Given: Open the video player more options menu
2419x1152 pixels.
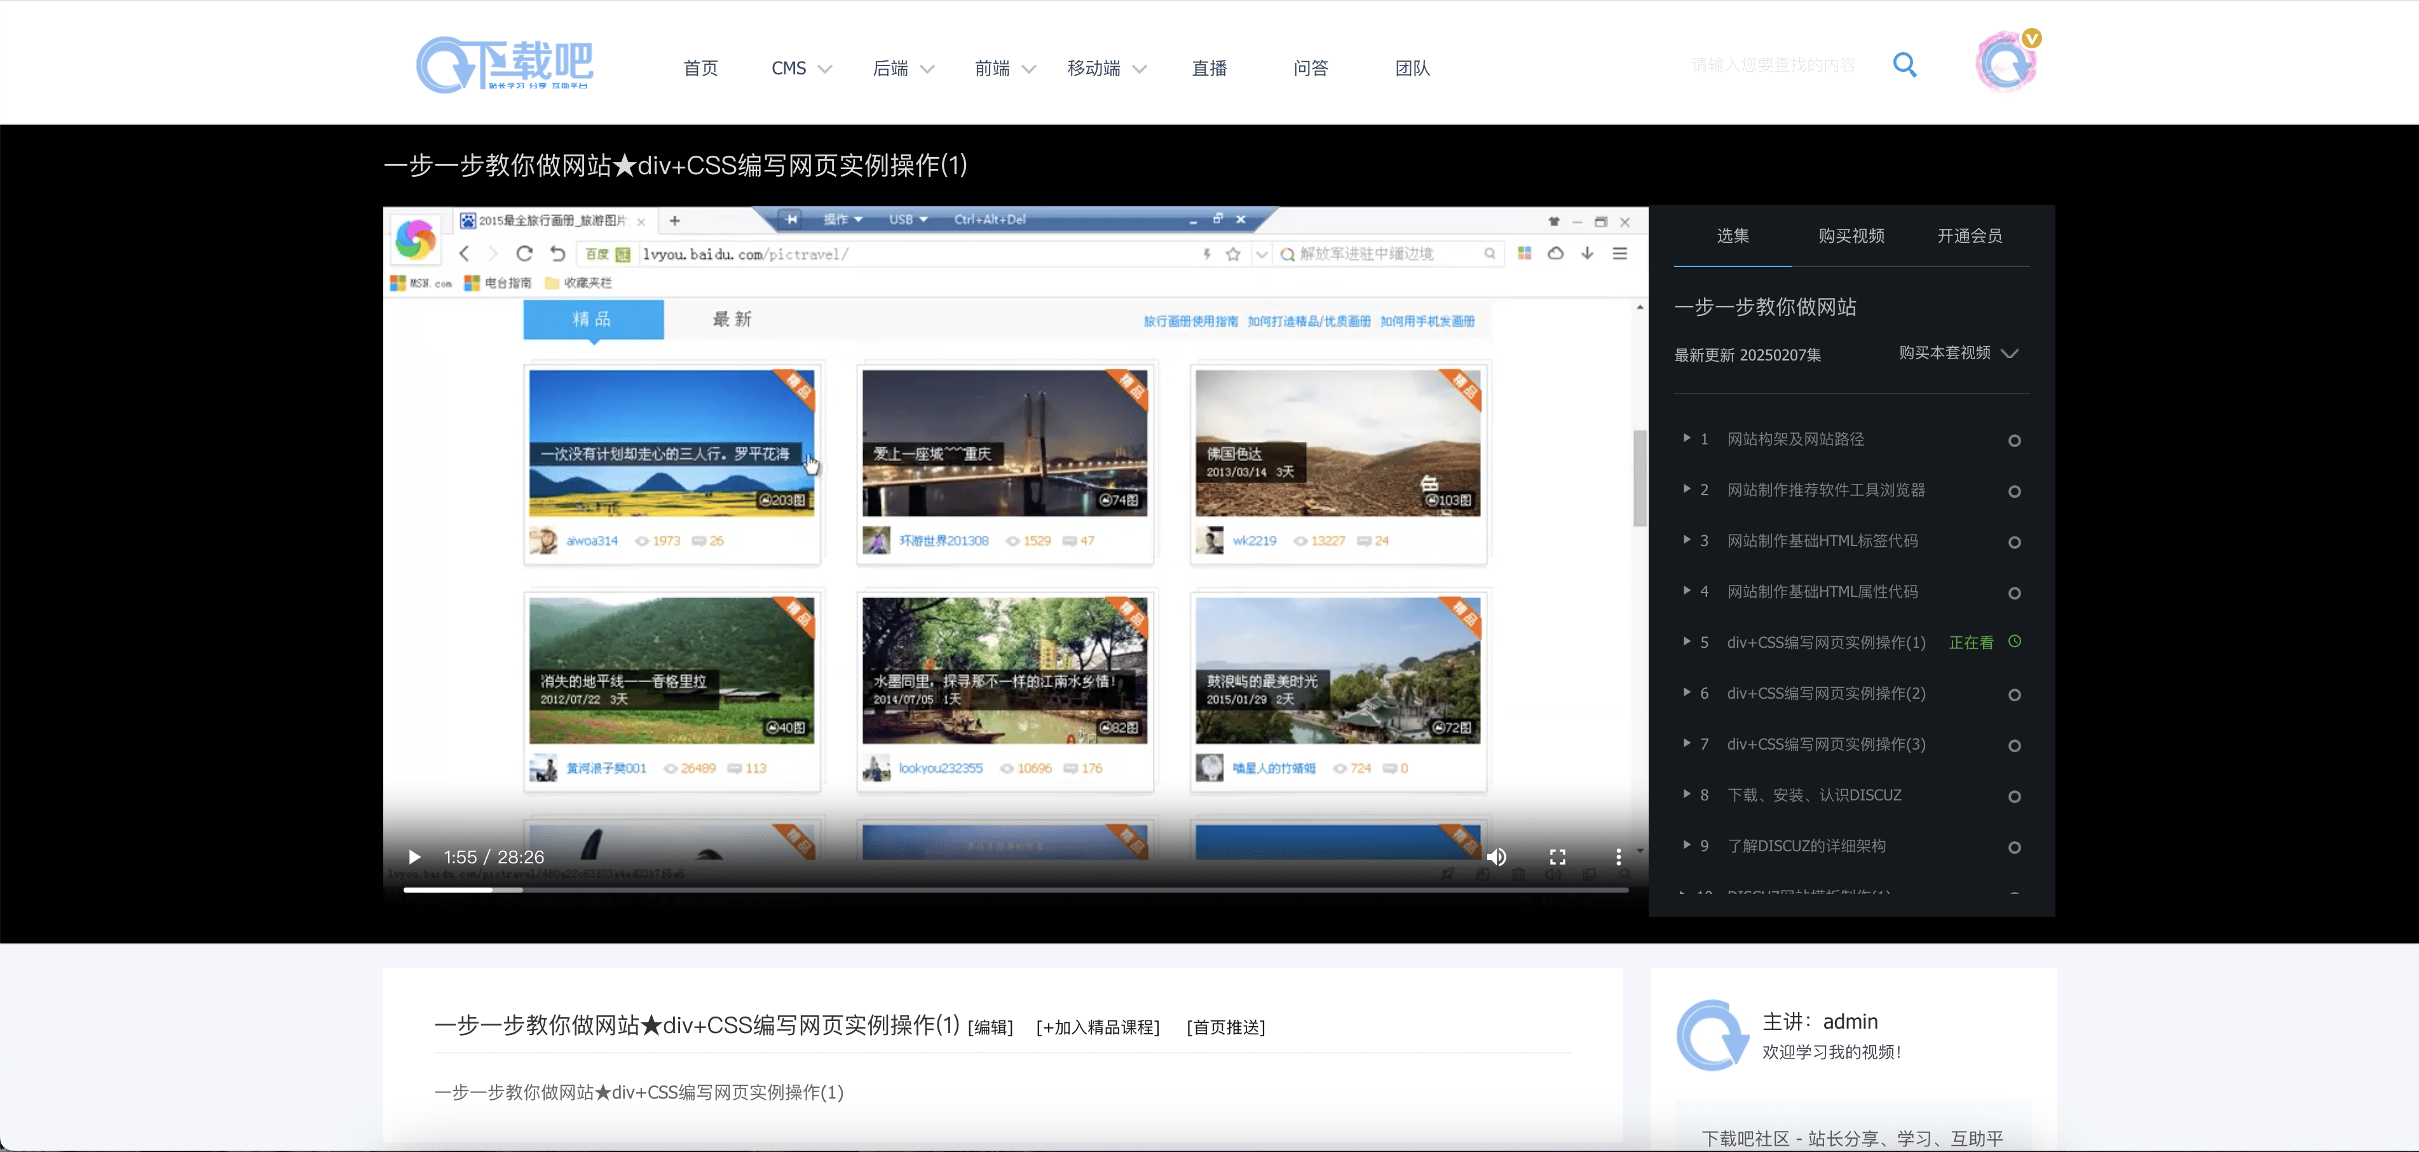Looking at the screenshot, I should coord(1618,857).
